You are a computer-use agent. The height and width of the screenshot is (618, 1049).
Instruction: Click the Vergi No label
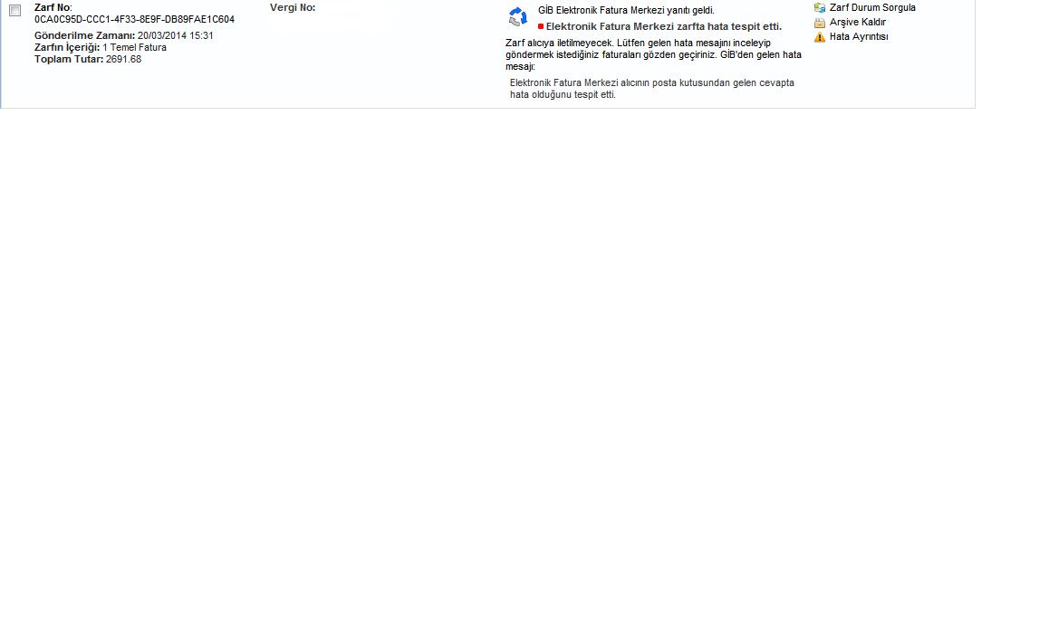293,7
